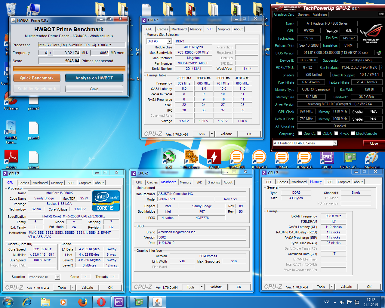Open the CCleaner desktop shortcut
Viewport: 385px width, 308px height.
(11, 100)
